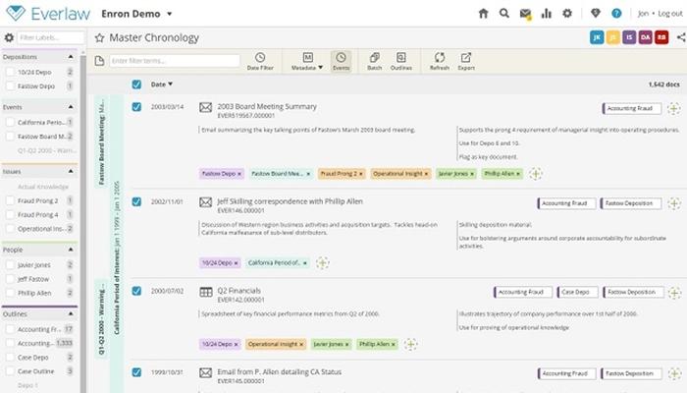The image size is (687, 393).
Task: Open the messages envelope icon
Action: click(525, 14)
